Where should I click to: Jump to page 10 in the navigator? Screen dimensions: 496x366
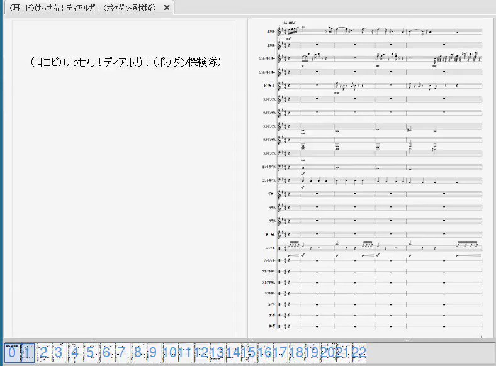[x=170, y=352]
